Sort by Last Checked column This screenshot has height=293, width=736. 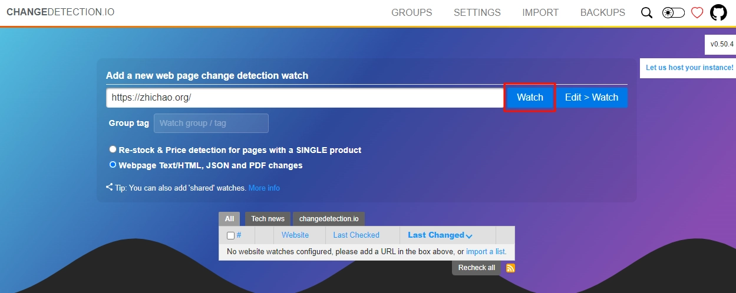[x=356, y=235]
